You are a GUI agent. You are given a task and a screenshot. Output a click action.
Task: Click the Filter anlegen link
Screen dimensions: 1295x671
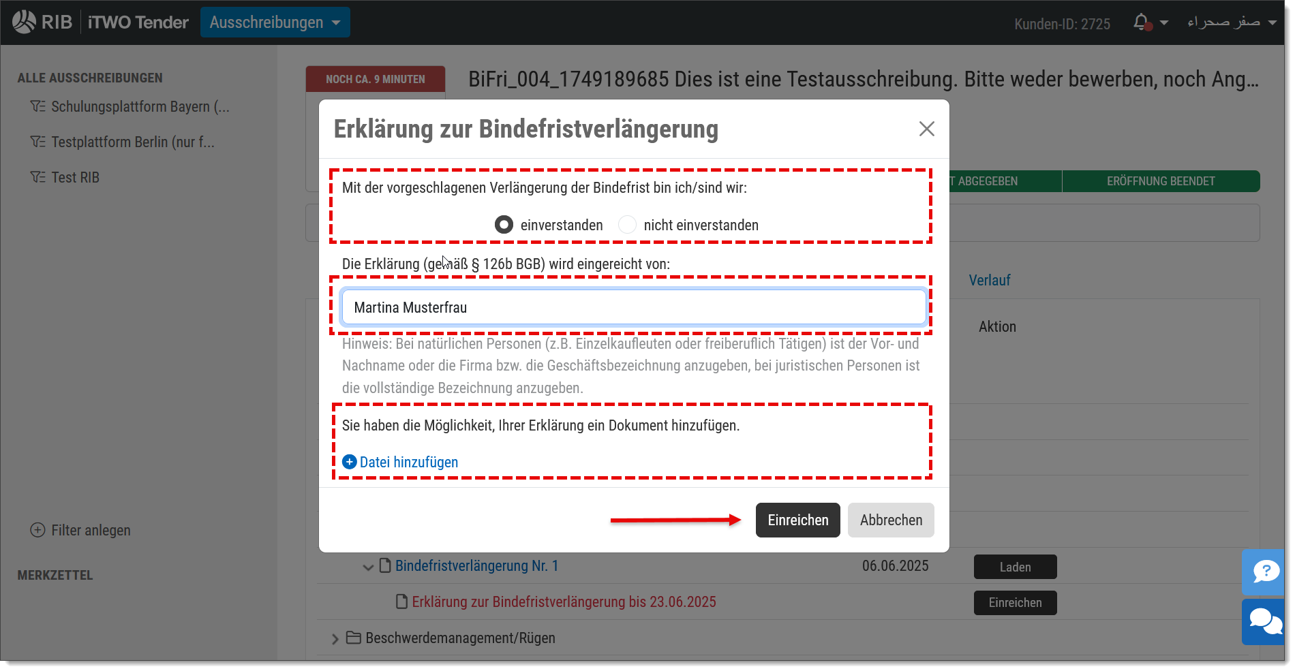pos(91,530)
